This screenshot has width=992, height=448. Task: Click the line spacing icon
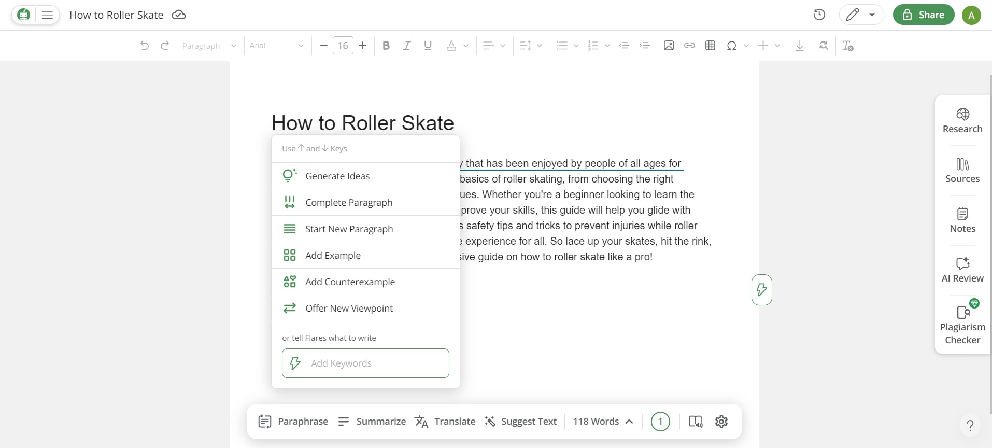(x=525, y=46)
